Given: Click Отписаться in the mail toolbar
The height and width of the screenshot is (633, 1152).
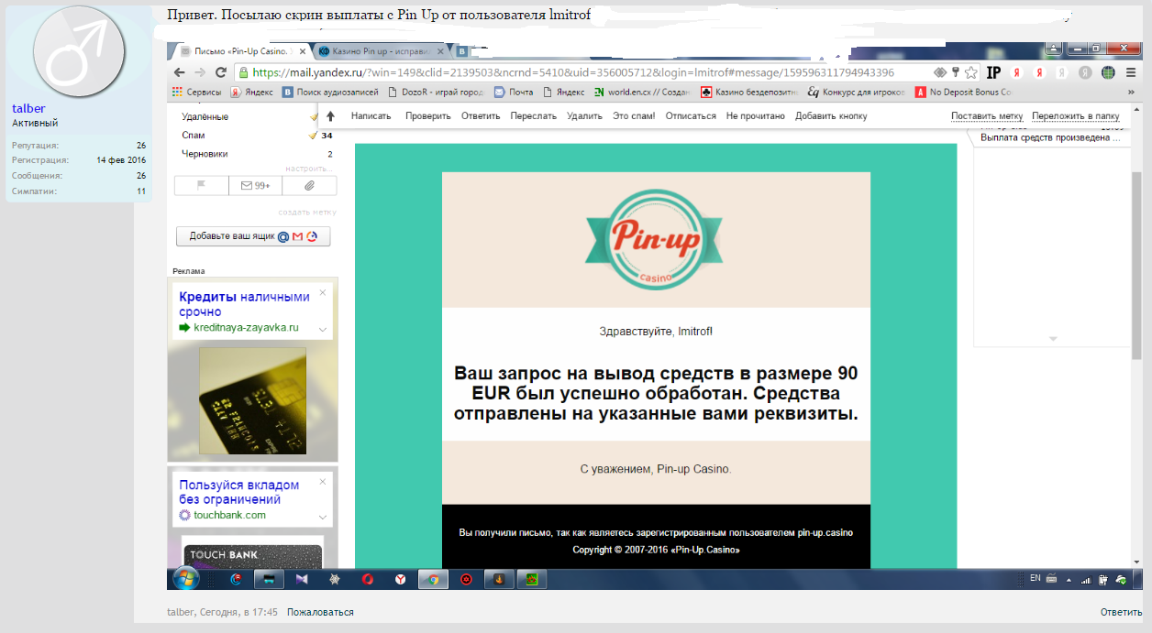Looking at the screenshot, I should click(x=691, y=116).
